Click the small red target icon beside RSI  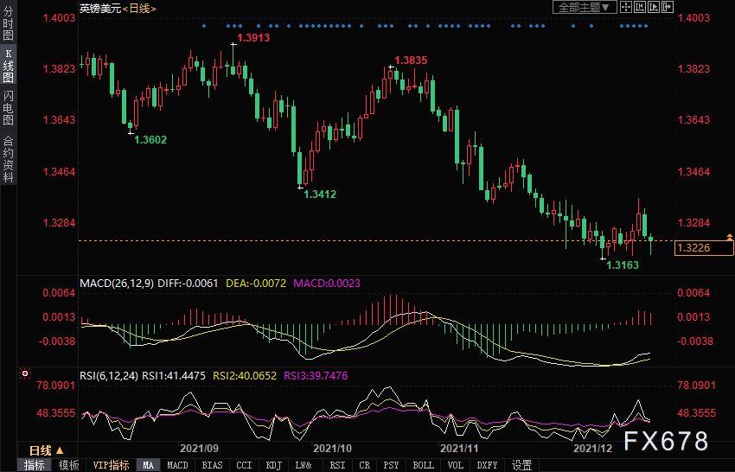pos(25,375)
